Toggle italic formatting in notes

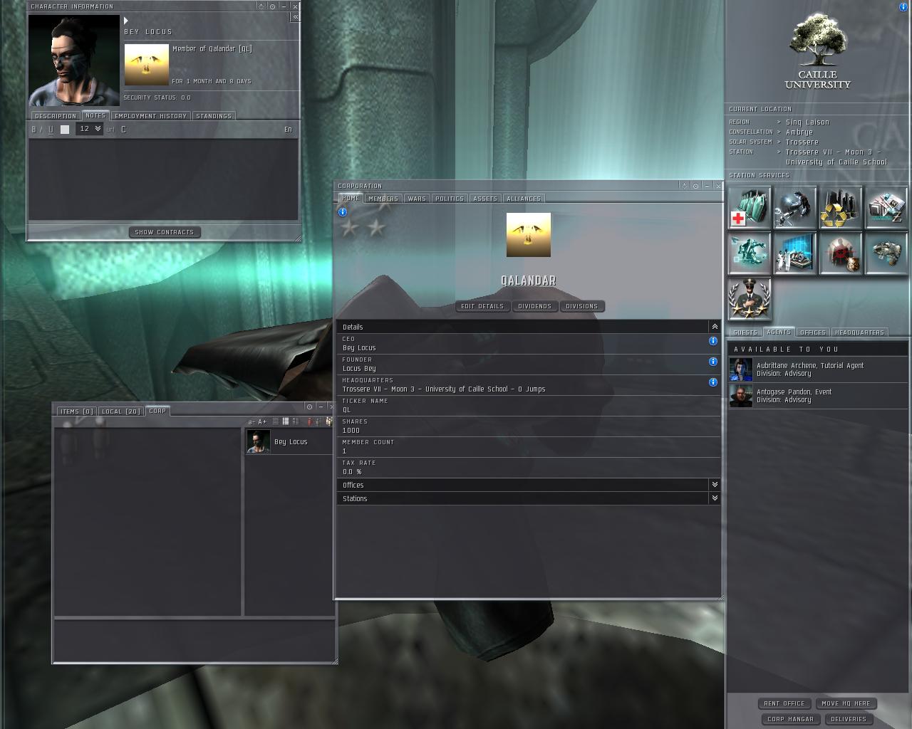click(x=41, y=130)
